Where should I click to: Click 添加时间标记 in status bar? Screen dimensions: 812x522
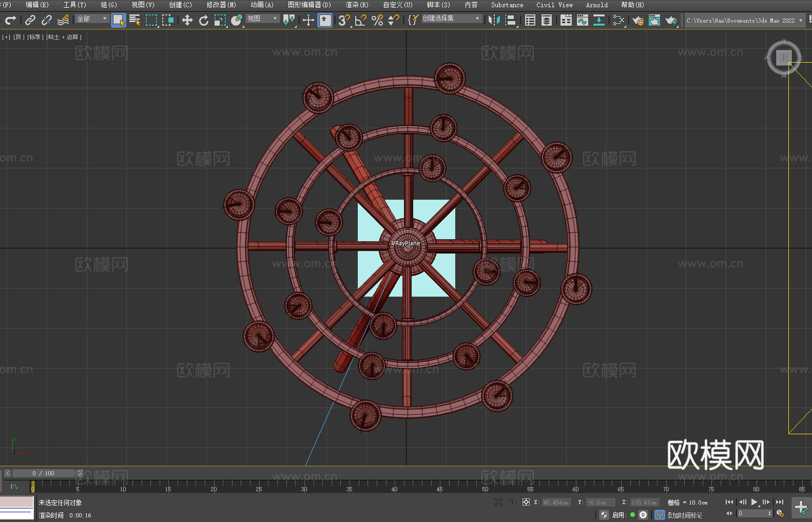[684, 515]
